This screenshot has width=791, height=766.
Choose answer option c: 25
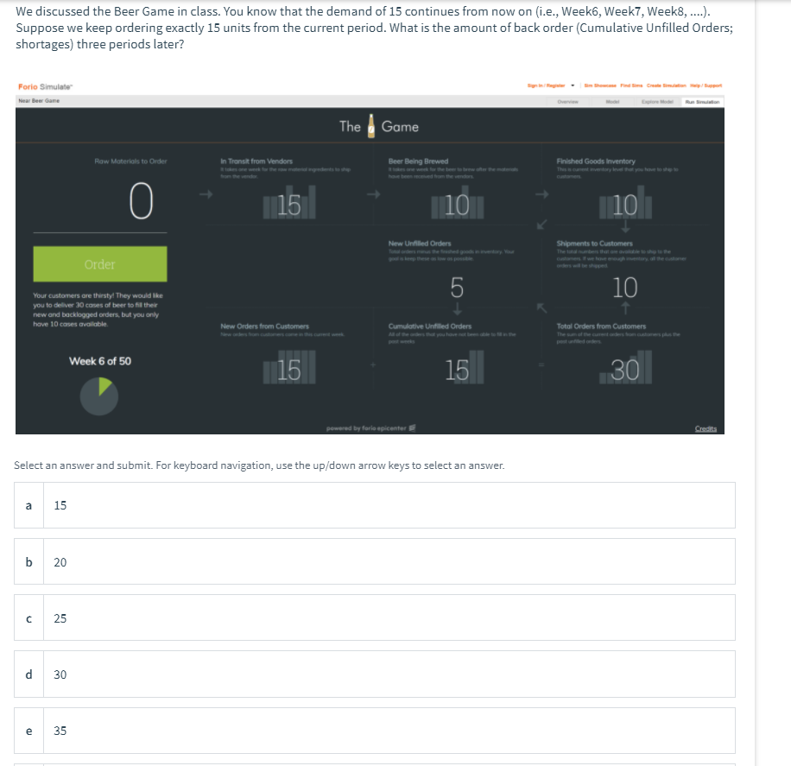click(x=374, y=617)
